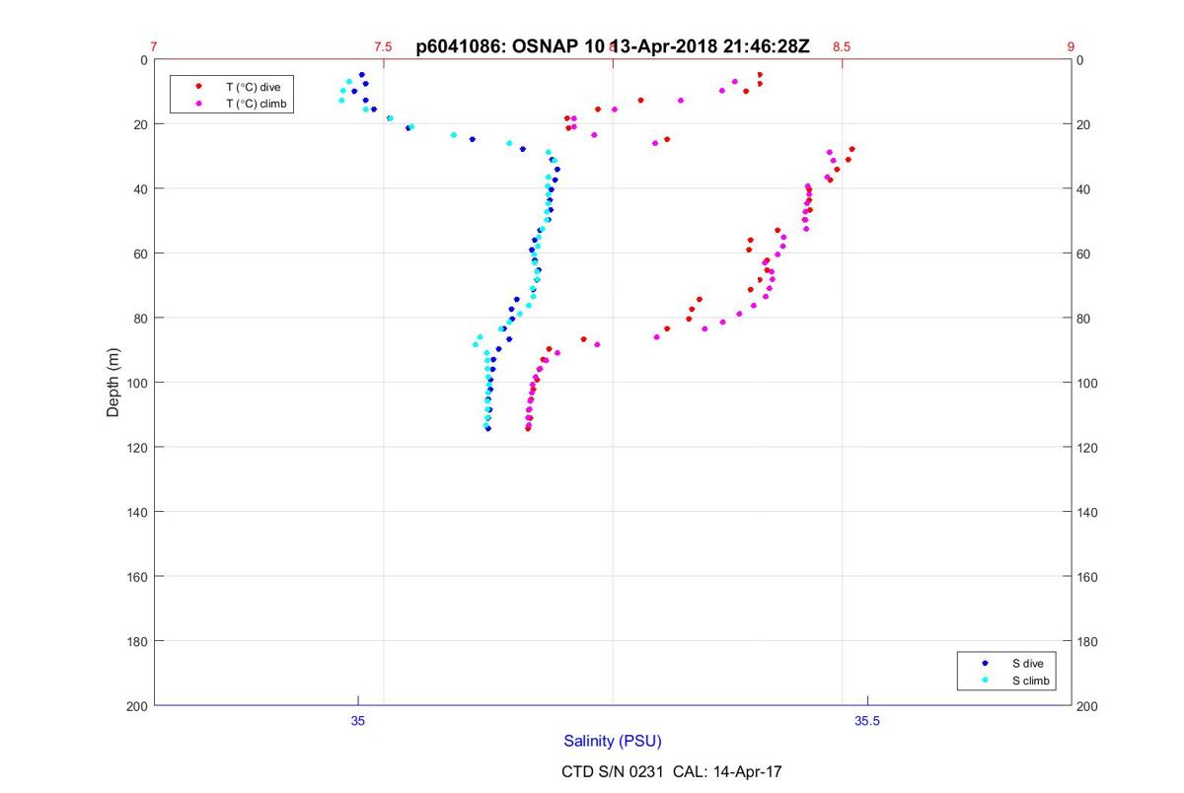This screenshot has height=793, width=1184.
Task: Click the left axis depth tick '140'
Action: point(137,512)
